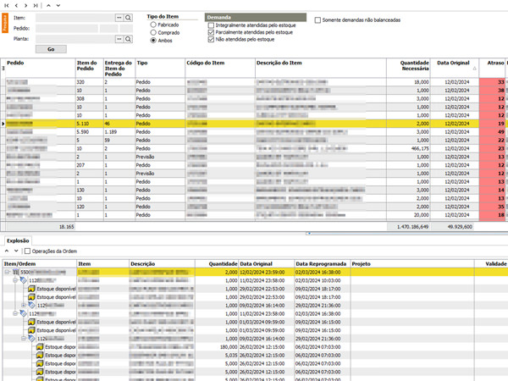Click the 5.110 Item do Pedido cell

click(x=90, y=124)
